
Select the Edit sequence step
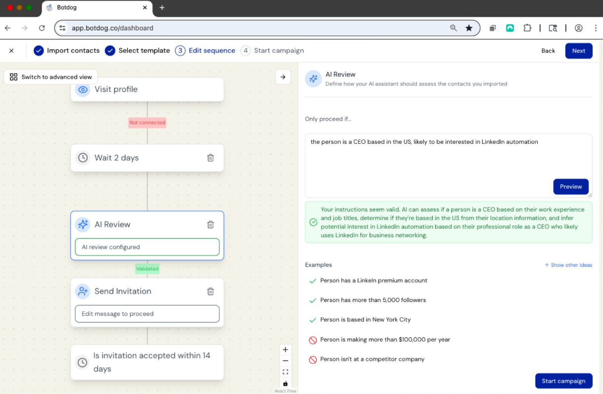coord(205,50)
